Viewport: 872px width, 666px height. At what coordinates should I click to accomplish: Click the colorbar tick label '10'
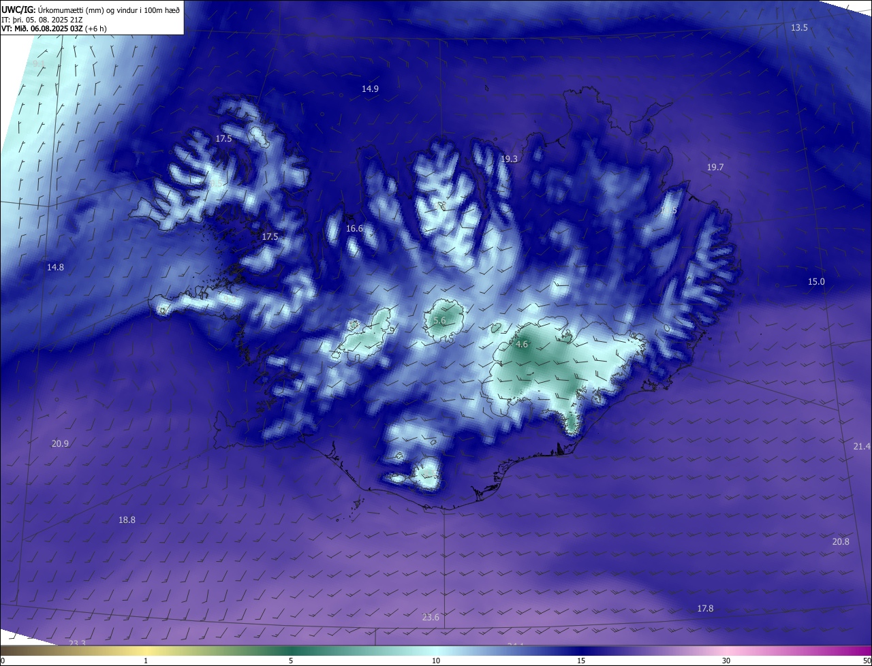tap(436, 661)
